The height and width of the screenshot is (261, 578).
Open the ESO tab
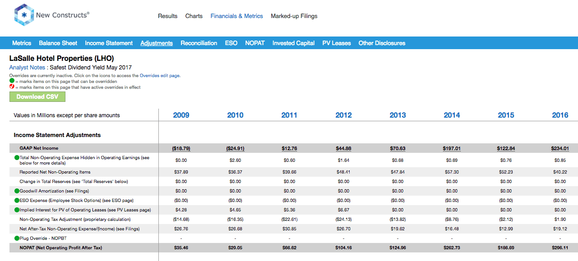(x=231, y=43)
